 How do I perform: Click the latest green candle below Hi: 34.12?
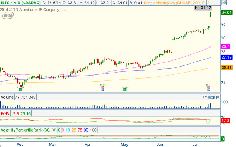(x=210, y=14)
